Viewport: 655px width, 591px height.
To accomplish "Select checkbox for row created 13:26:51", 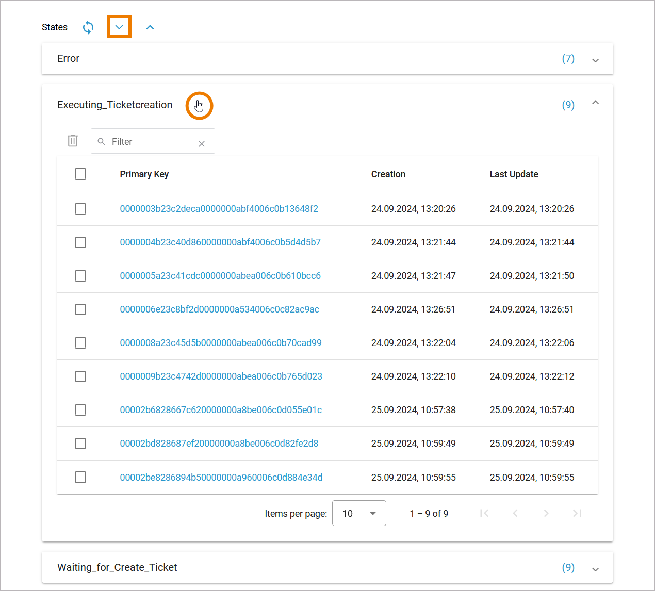I will 80,309.
